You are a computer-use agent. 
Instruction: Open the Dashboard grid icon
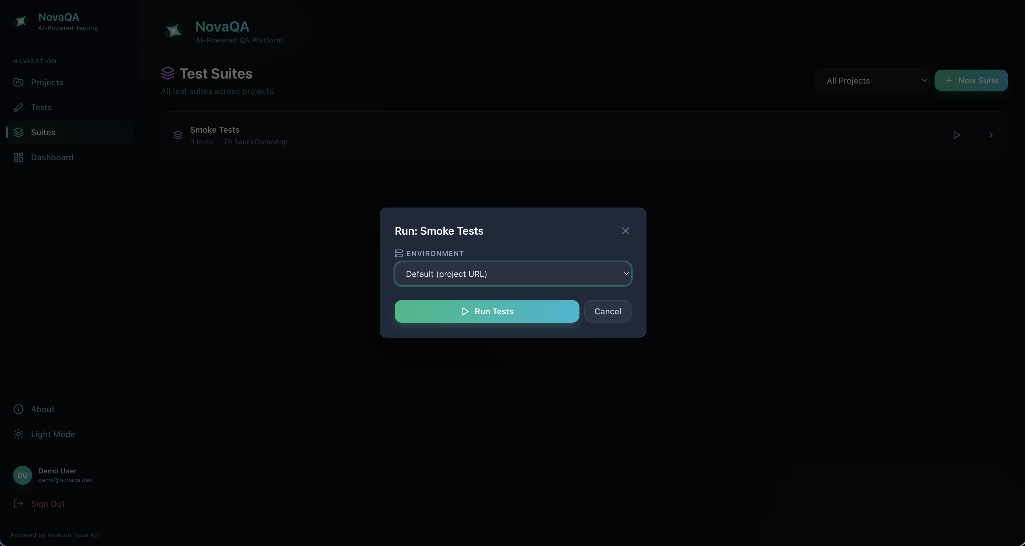(x=18, y=158)
